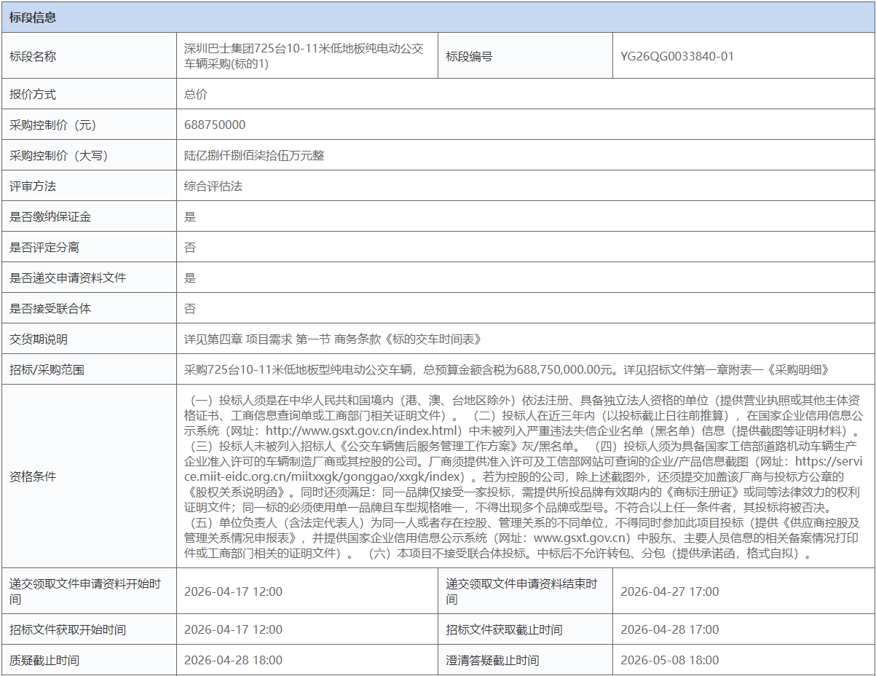Click 是 beside 是否缴纳保证金
This screenshot has width=876, height=676.
point(188,216)
